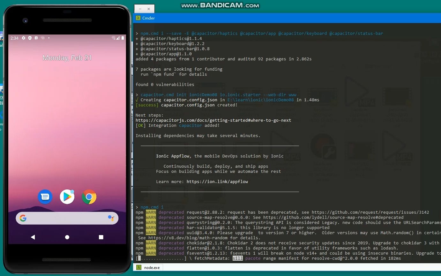Image resolution: width=441 pixels, height=276 pixels.
Task: Click the '@capacitor/haptics@1.1.4' line
Action: pyautogui.click(x=168, y=39)
